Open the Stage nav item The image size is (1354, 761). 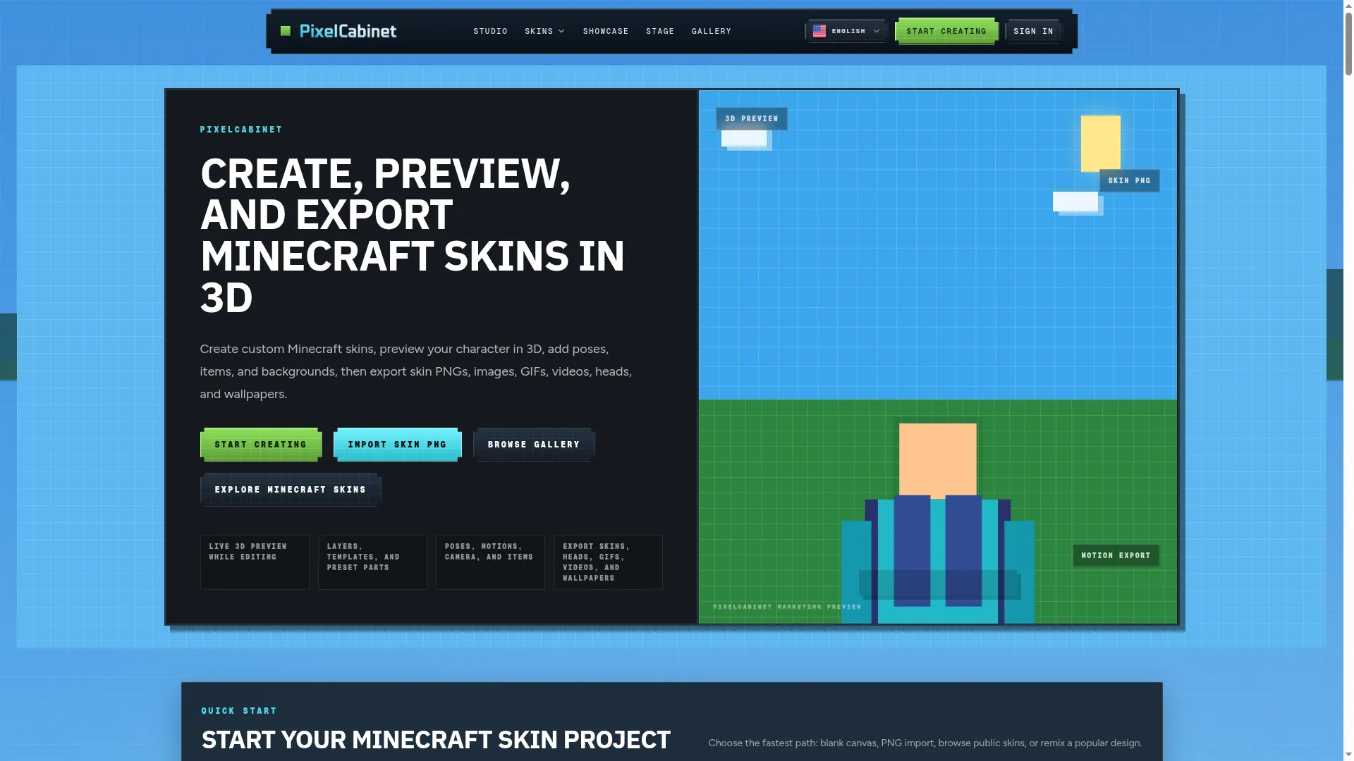659,31
